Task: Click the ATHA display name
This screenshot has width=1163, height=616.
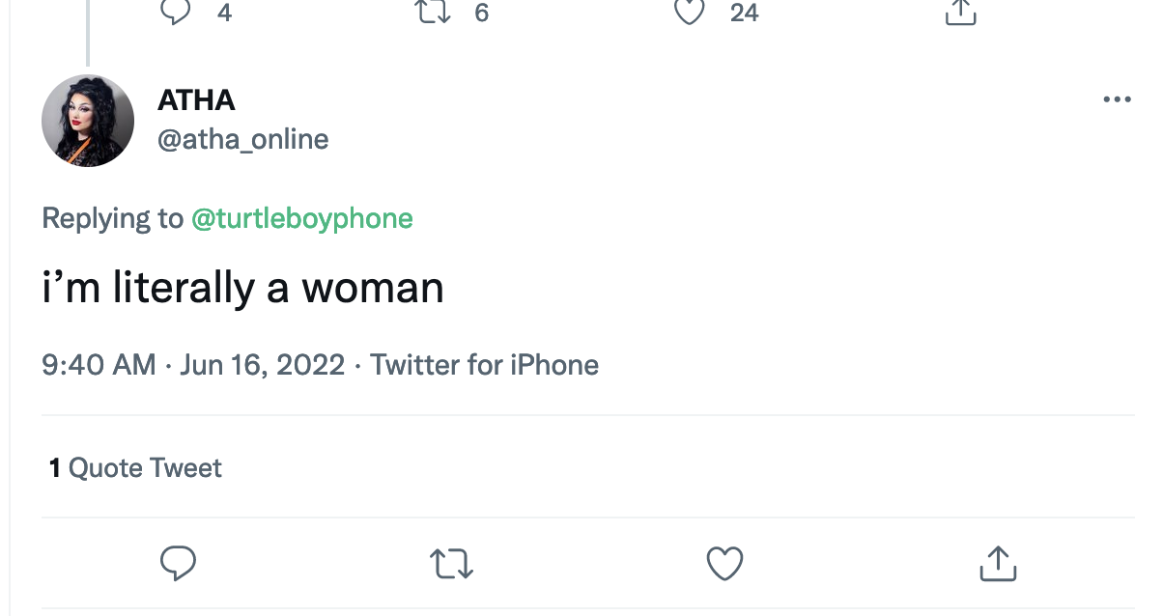Action: coord(196,99)
